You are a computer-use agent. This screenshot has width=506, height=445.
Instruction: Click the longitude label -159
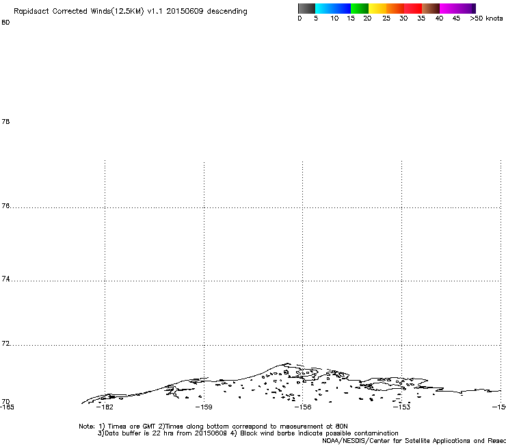(x=204, y=407)
